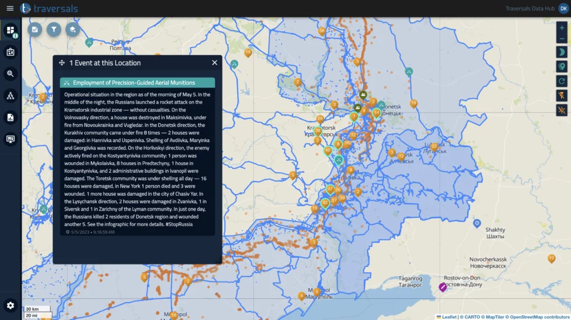Toggle location markers pin control
Image resolution: width=571 pixels, height=320 pixels.
coord(562,67)
